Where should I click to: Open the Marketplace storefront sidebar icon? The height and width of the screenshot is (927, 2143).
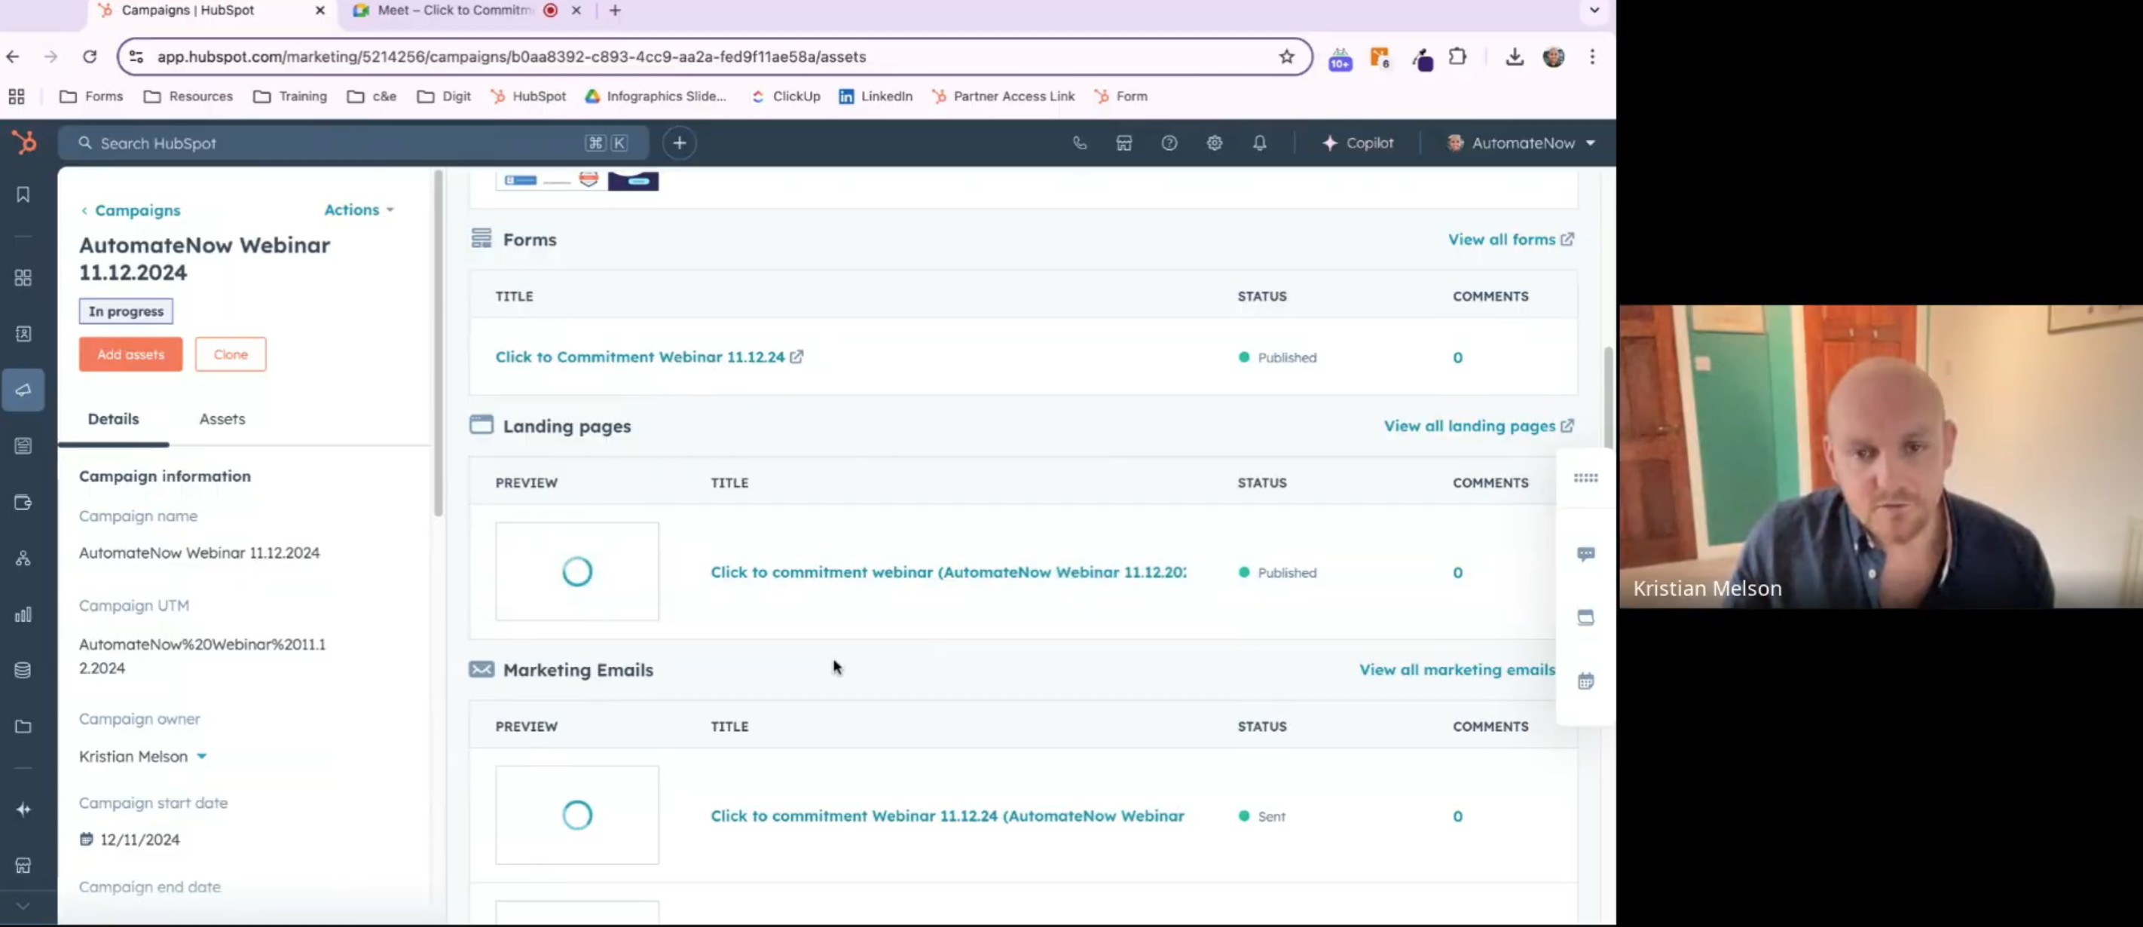23,865
